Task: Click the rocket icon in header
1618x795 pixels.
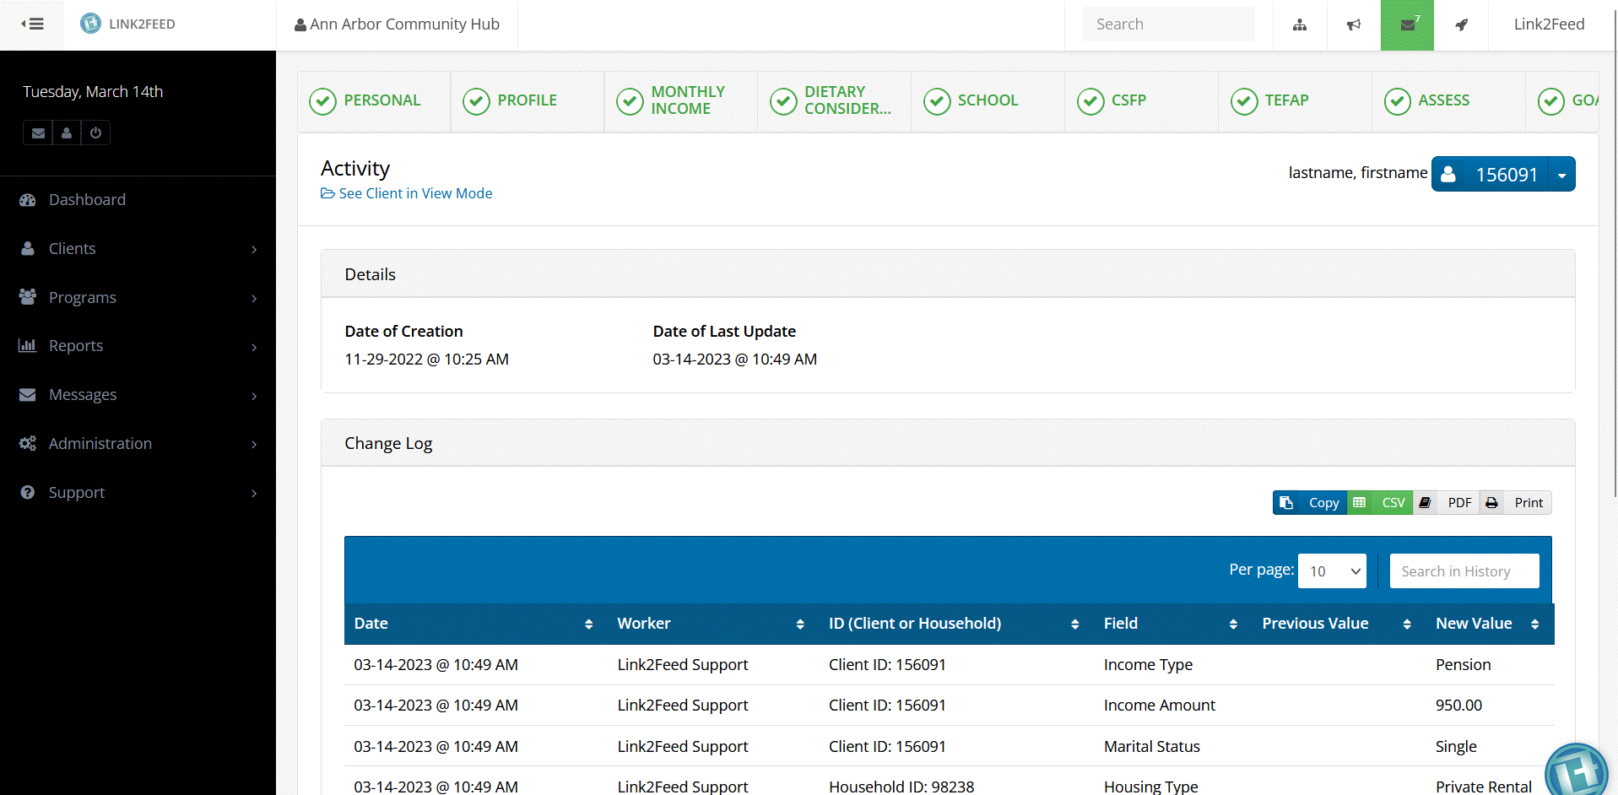Action: coord(1461,24)
